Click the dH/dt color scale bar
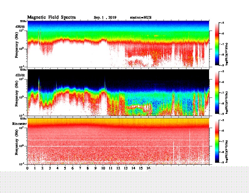 tap(217, 44)
